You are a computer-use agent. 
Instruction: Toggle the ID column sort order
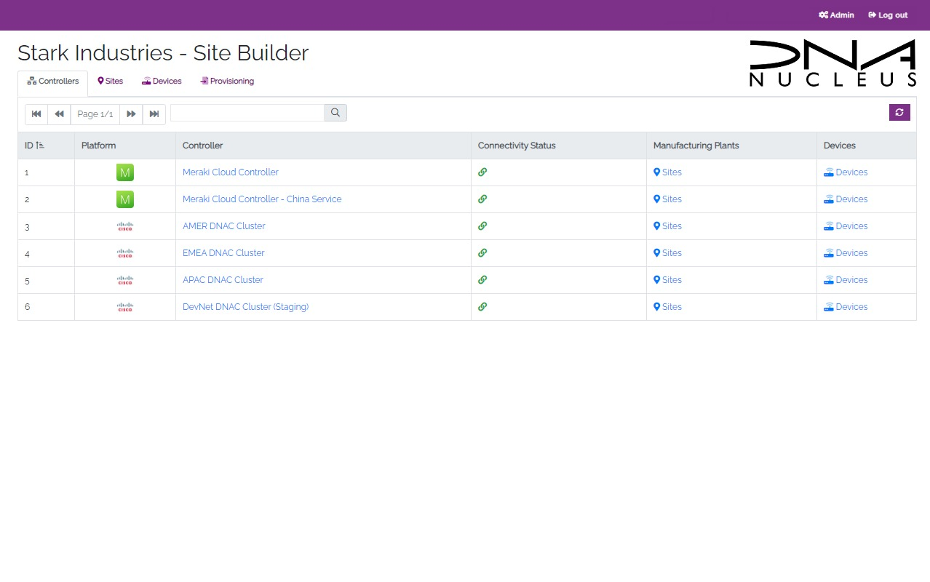[x=35, y=145]
